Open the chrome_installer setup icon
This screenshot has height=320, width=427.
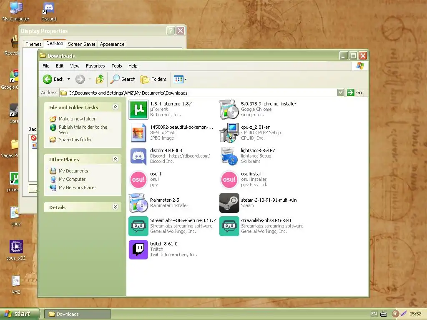coord(229,110)
